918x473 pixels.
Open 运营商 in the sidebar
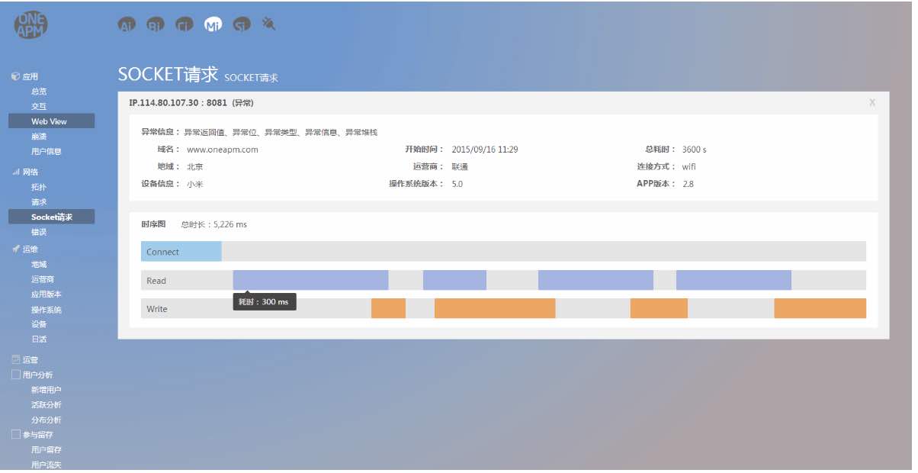[x=43, y=279]
